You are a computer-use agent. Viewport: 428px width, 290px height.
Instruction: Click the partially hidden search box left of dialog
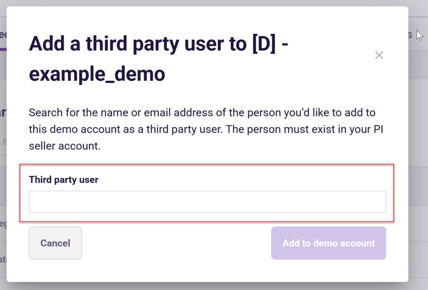pyautogui.click(x=3, y=141)
